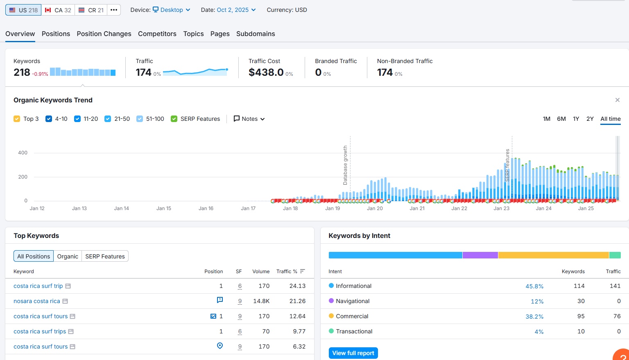This screenshot has height=360, width=629.
Task: Switch to the Position Changes tab
Action: pos(104,34)
